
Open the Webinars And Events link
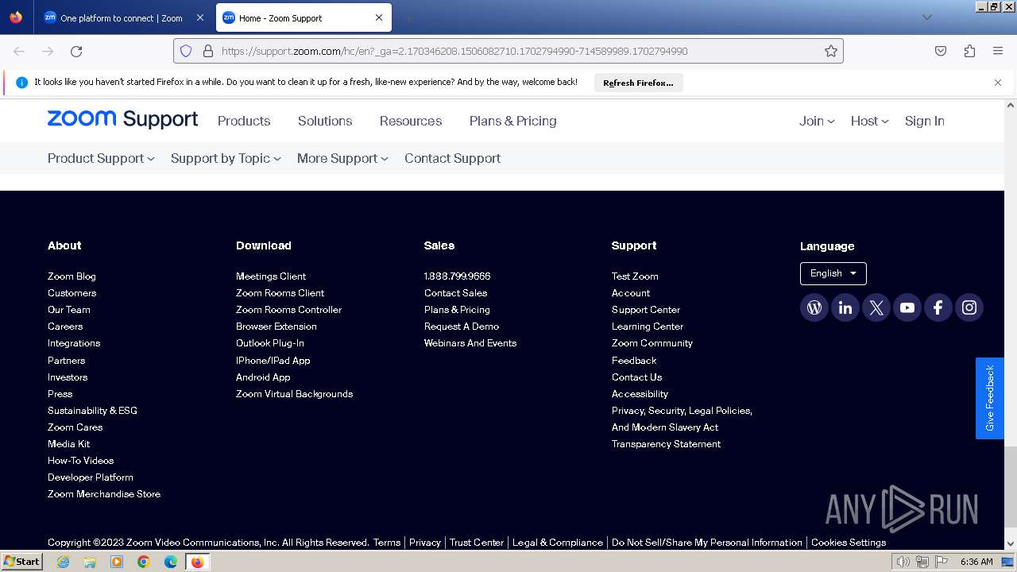pyautogui.click(x=470, y=342)
